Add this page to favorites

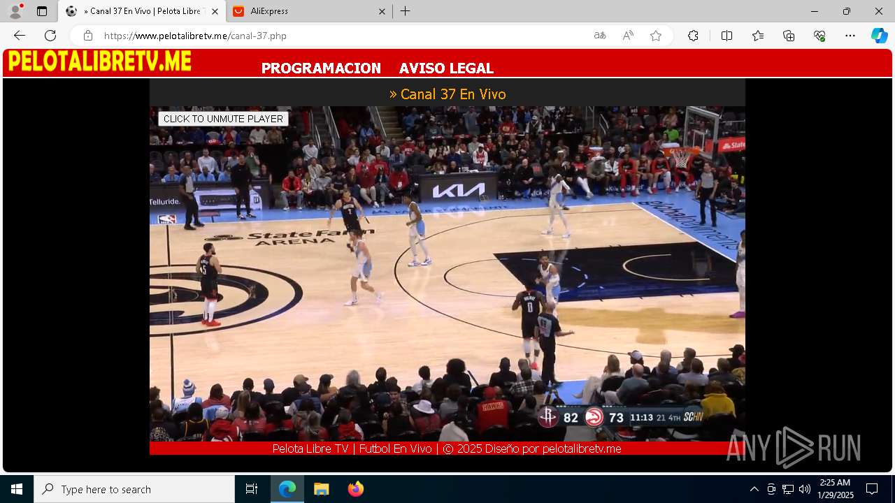tap(656, 36)
